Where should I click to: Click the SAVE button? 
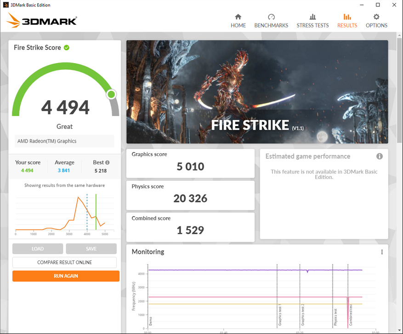(x=91, y=249)
